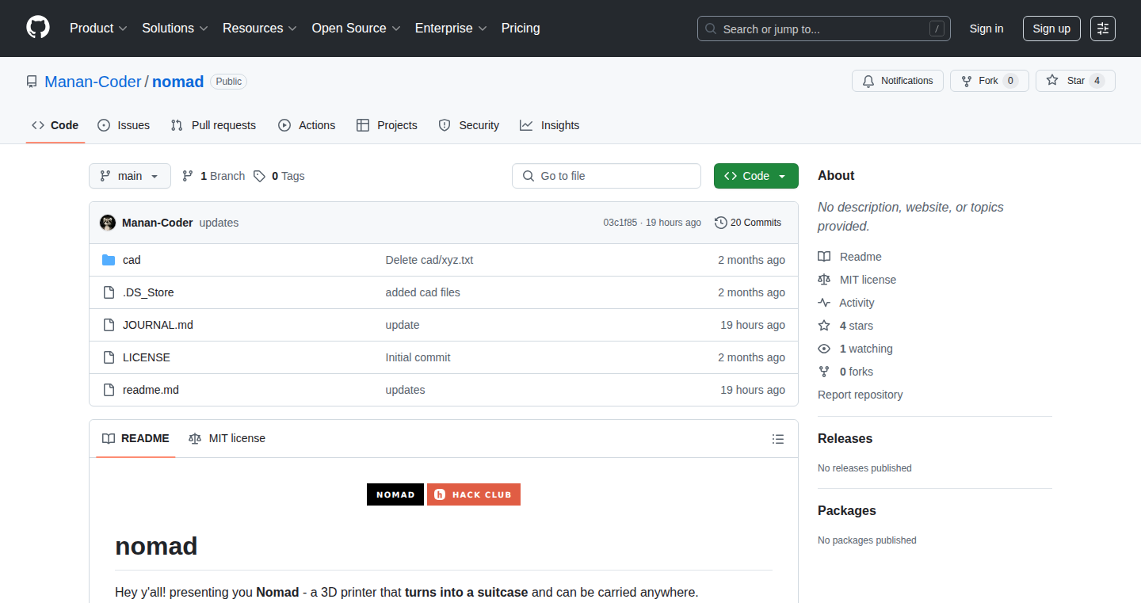The width and height of the screenshot is (1141, 603).
Task: View the 0 Tags link
Action: click(x=279, y=176)
